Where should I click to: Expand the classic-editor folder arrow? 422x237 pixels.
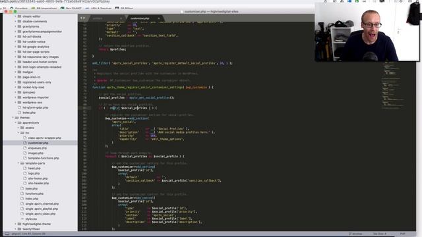[16, 16]
